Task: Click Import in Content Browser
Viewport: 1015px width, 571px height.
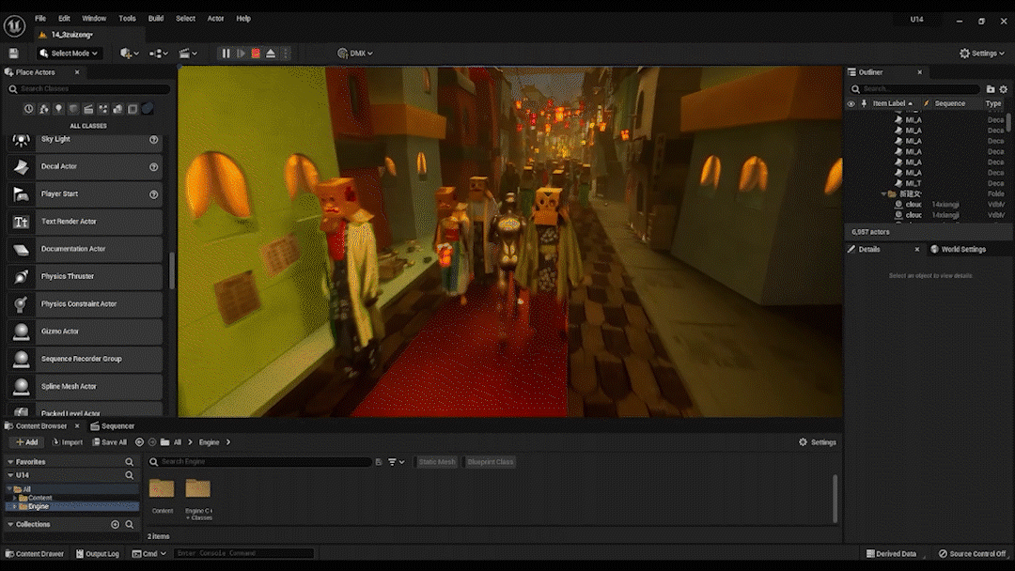Action: pos(68,443)
